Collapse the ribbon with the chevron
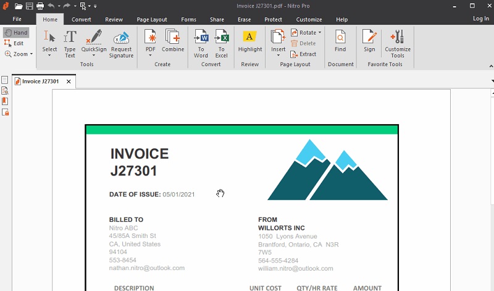 tap(491, 66)
